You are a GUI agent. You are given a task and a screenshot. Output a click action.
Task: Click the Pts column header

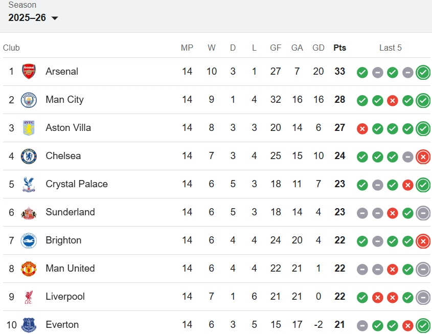coord(339,48)
